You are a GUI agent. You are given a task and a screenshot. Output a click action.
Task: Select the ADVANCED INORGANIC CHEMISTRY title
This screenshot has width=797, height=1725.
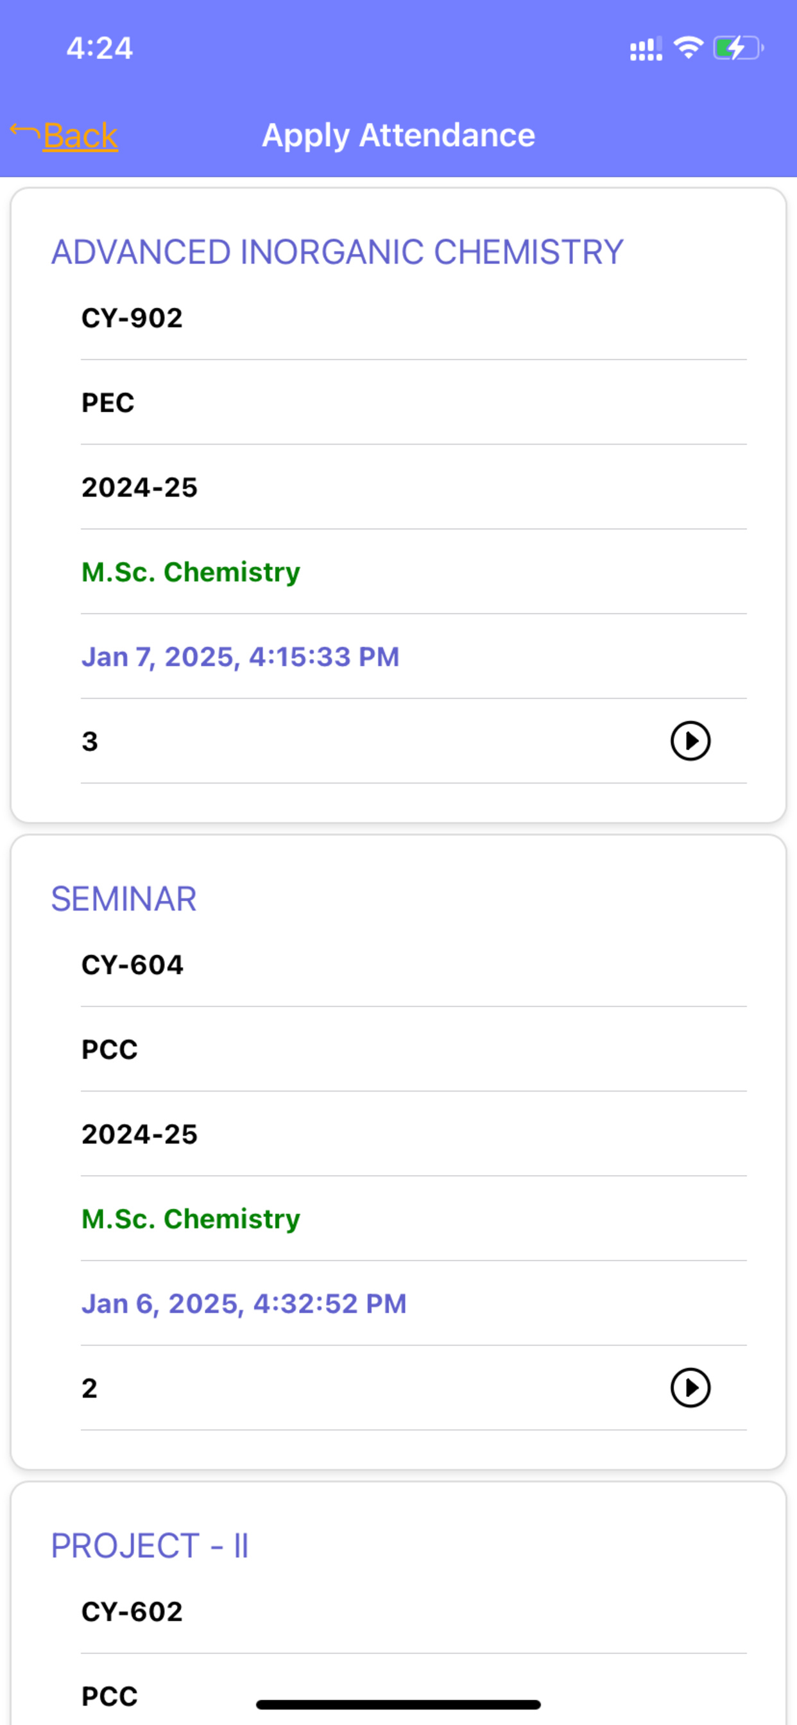(x=337, y=252)
